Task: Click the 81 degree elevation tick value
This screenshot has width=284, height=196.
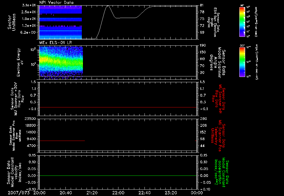Action: [x=202, y=5]
